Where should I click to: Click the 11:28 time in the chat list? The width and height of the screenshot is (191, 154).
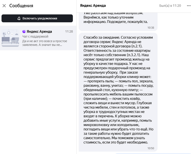69,32
